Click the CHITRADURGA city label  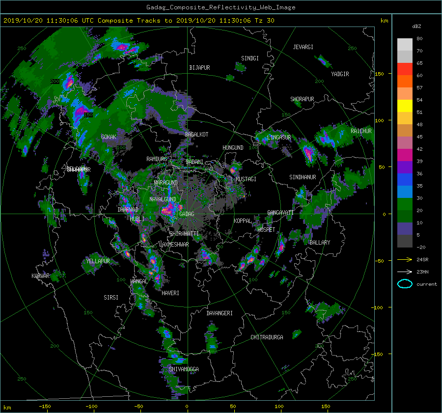(267, 337)
